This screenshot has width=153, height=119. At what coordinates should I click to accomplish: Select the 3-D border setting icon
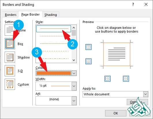coord(10,71)
